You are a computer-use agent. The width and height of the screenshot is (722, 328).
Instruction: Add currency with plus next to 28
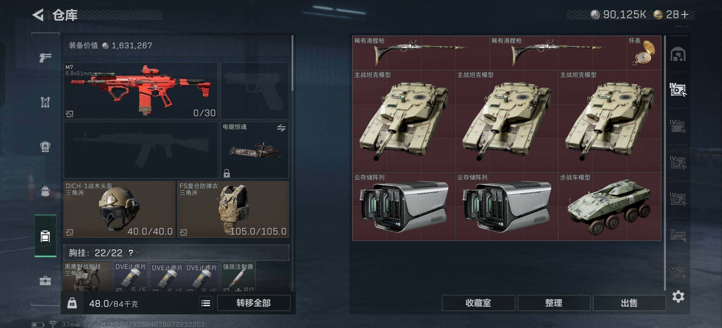pyautogui.click(x=685, y=14)
